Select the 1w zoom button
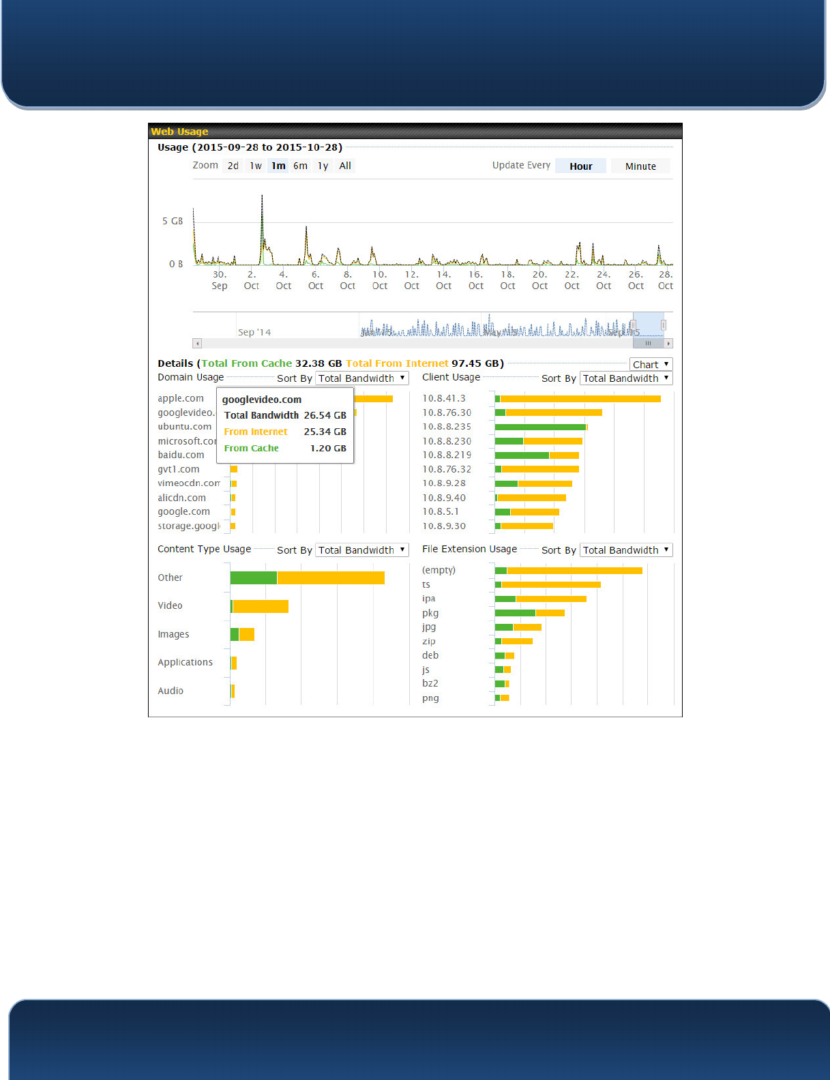The image size is (830, 1080). click(256, 166)
